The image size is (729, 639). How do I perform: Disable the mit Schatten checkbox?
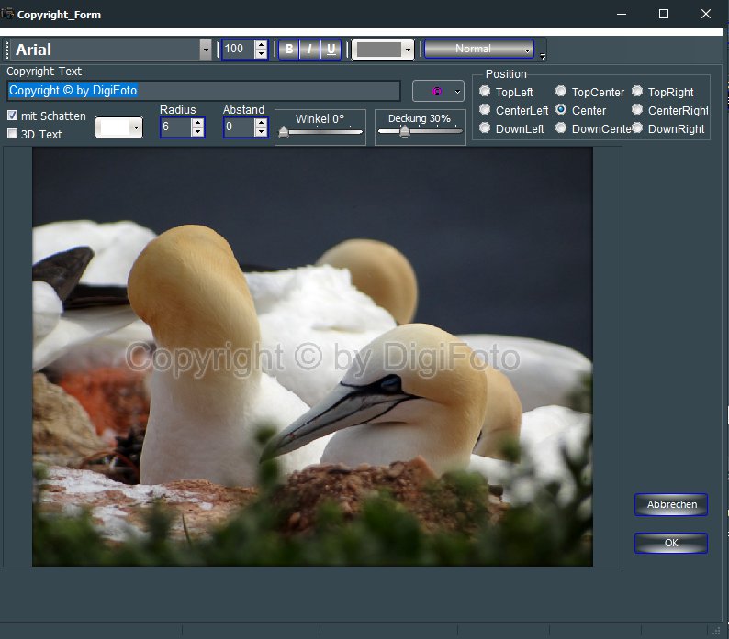[x=12, y=116]
